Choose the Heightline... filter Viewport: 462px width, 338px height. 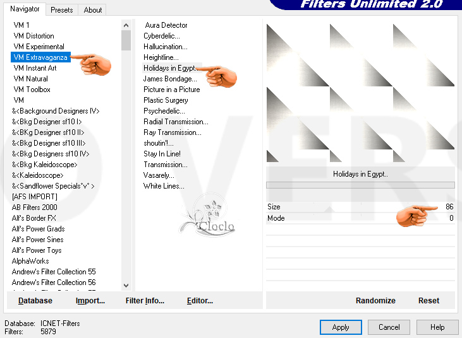(161, 57)
